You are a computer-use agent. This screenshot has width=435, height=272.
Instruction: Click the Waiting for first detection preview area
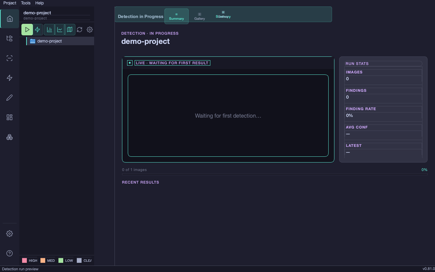[228, 116]
